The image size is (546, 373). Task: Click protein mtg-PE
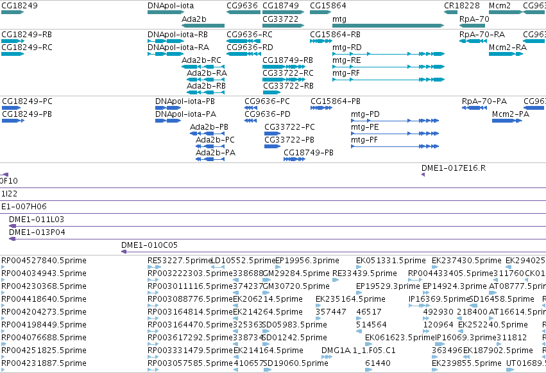pos(364,127)
